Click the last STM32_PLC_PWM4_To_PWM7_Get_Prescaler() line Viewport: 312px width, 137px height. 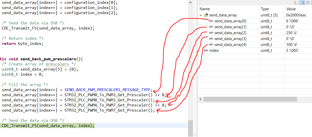[x=78, y=110]
